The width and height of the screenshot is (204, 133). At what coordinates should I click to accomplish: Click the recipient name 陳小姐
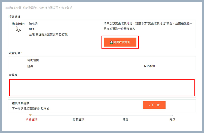33,24
